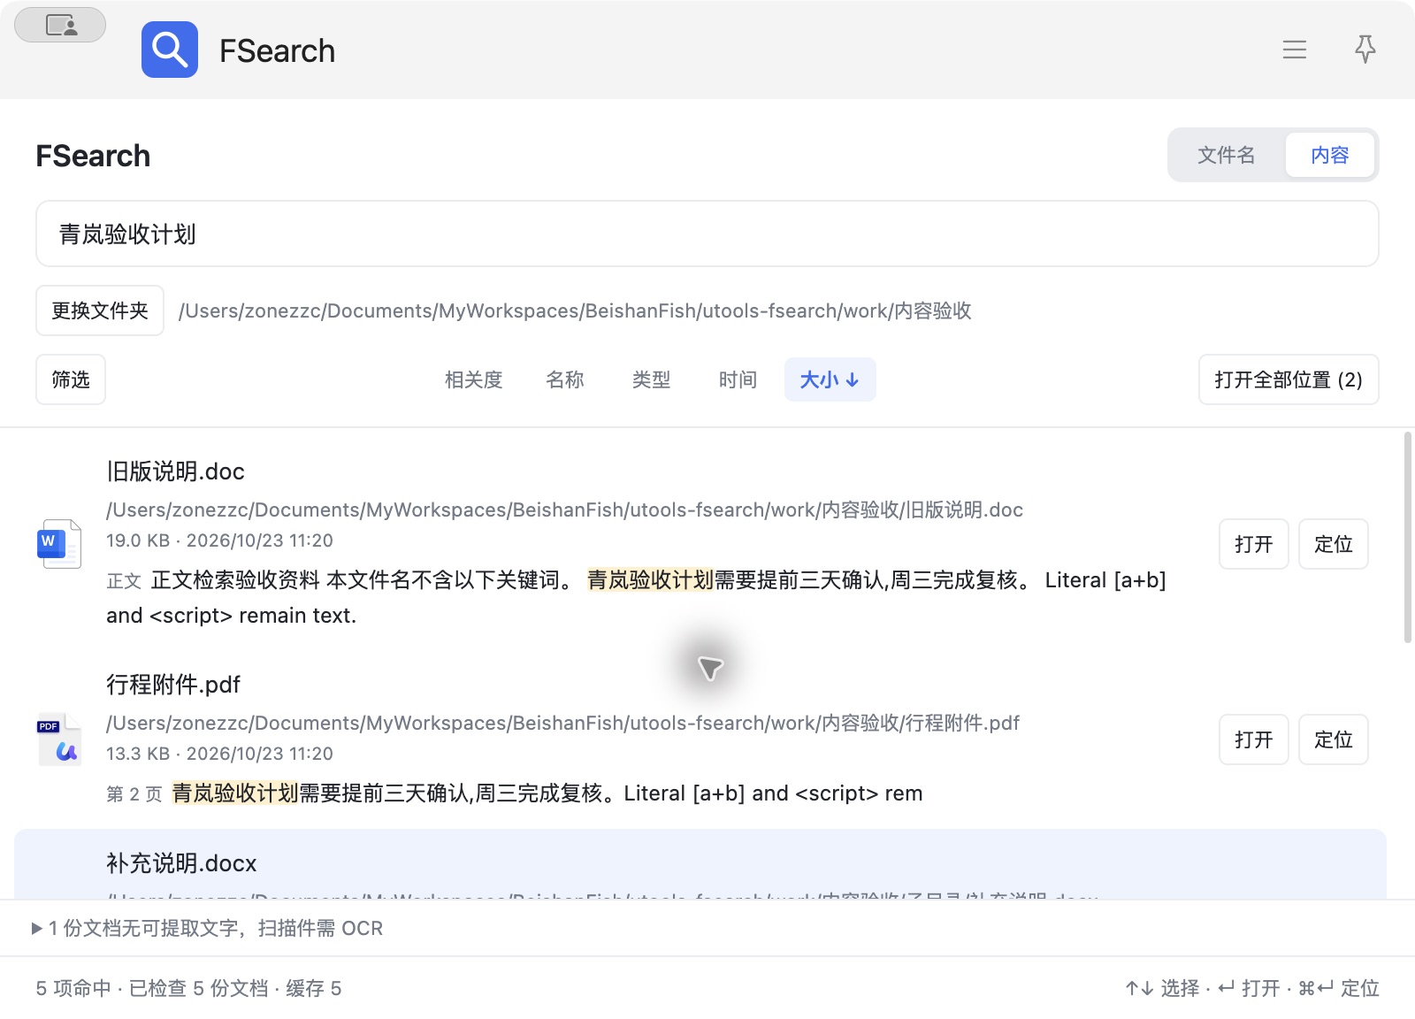Click the FSearch page heading
The height and width of the screenshot is (1019, 1415).
[x=93, y=156]
